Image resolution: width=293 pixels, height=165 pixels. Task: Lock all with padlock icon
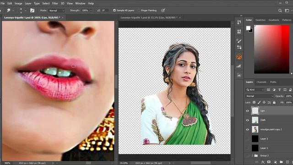[274, 102]
